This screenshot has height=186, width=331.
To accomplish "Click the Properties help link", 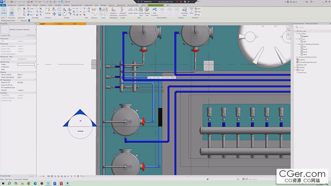I will (6, 175).
